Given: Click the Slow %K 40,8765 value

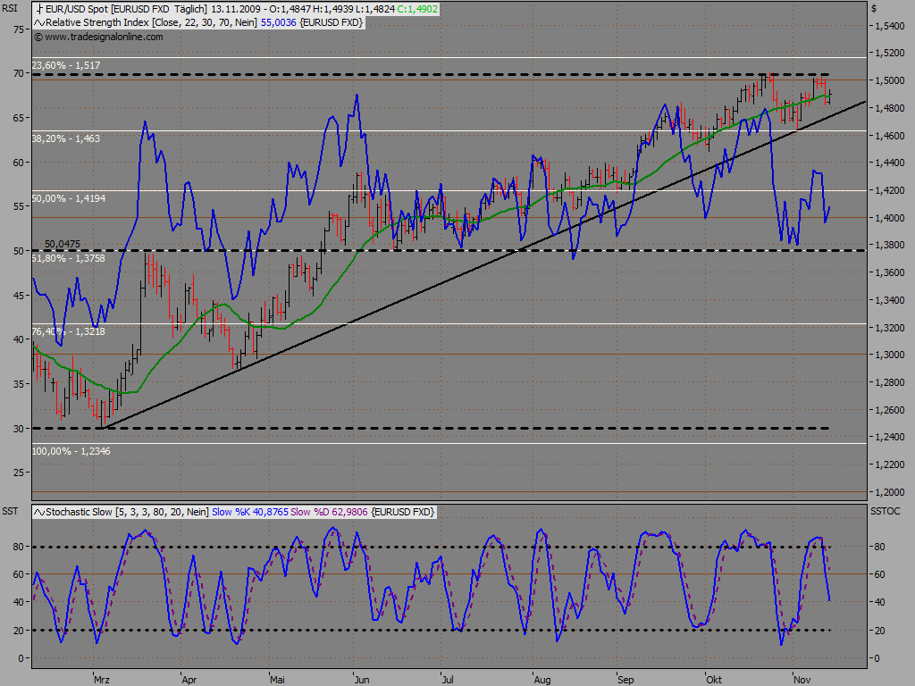Looking at the screenshot, I should [x=250, y=512].
